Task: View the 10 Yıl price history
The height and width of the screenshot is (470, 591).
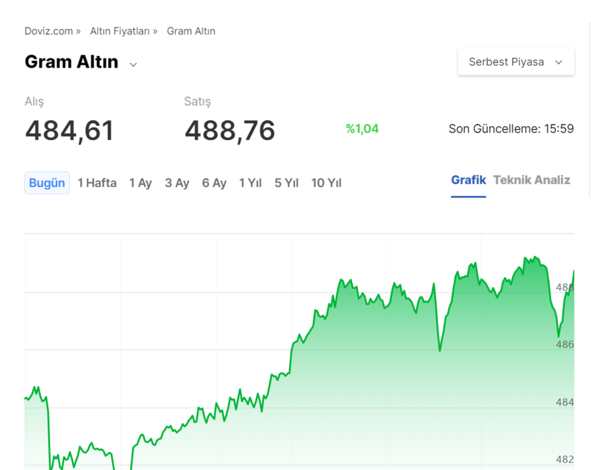Action: click(326, 182)
